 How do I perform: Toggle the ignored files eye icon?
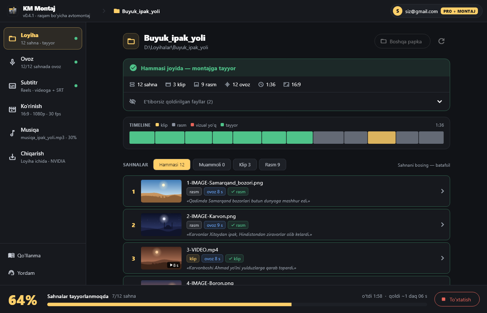(x=133, y=102)
